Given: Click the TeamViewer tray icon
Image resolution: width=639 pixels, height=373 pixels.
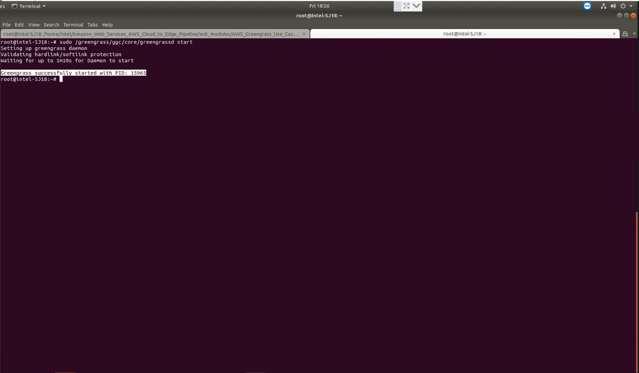Looking at the screenshot, I should pyautogui.click(x=587, y=6).
